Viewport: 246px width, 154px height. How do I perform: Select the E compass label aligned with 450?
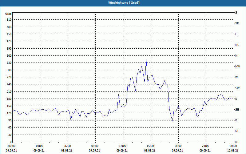coord(236,34)
